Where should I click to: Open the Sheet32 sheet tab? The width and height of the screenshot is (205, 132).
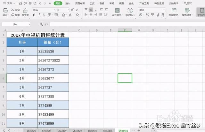point(123,130)
